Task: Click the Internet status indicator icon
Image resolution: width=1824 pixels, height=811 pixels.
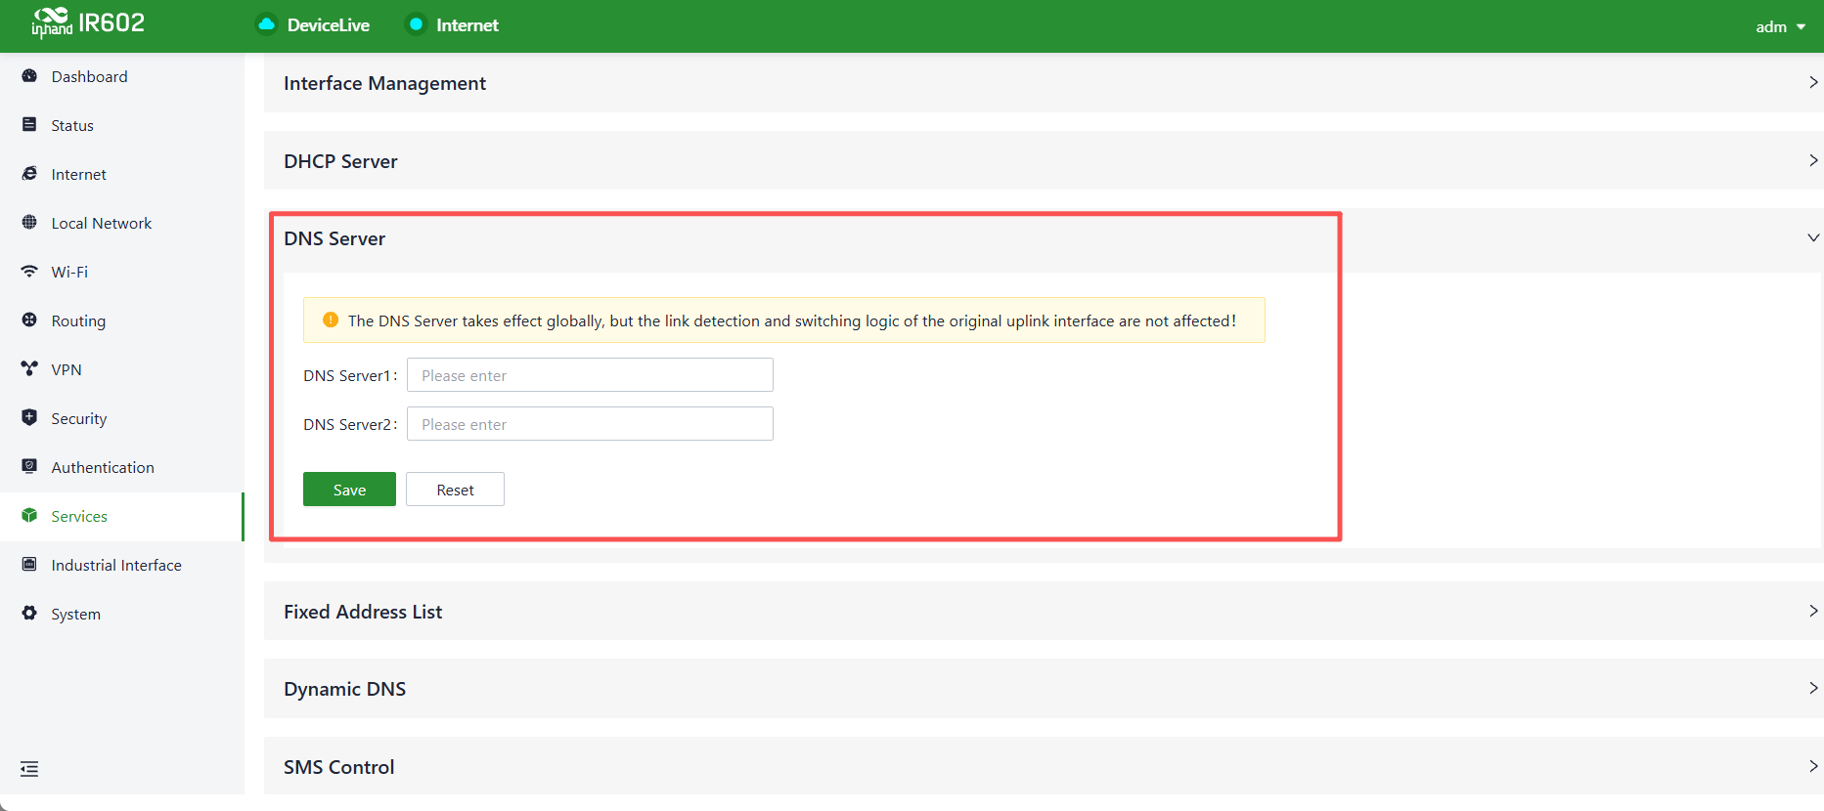Action: pos(416,24)
